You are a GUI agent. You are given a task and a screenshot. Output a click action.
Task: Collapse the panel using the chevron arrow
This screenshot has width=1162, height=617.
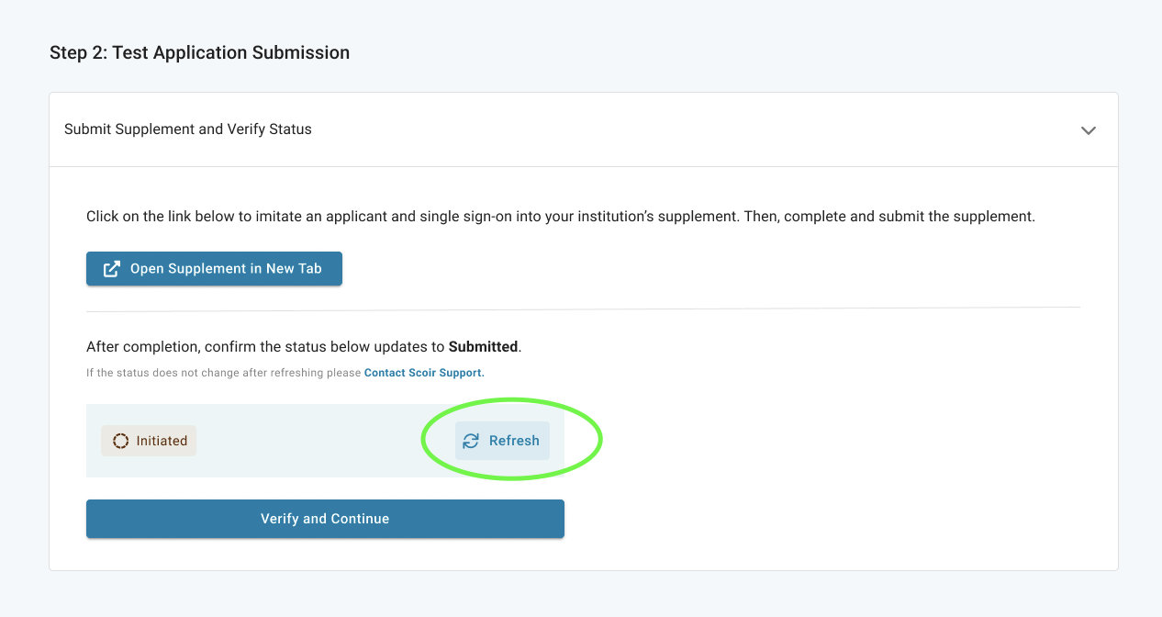coord(1089,130)
